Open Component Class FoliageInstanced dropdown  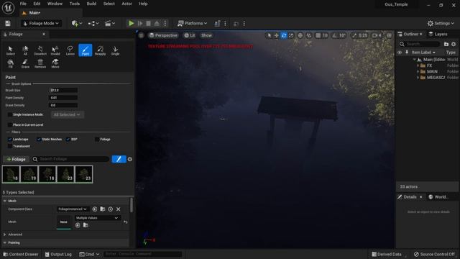point(73,209)
